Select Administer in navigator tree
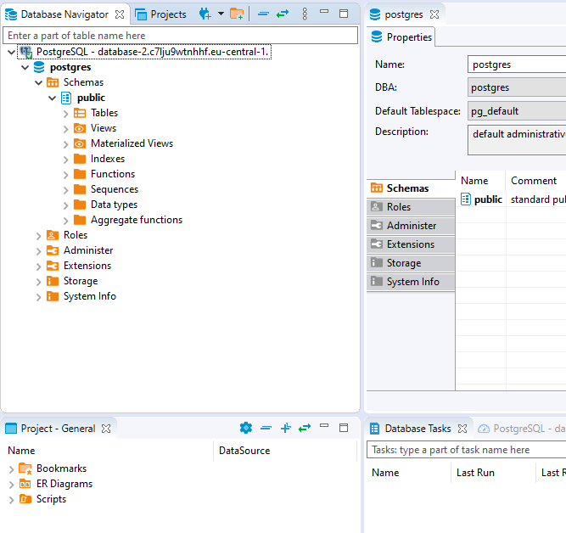This screenshot has height=533, width=566. point(88,250)
